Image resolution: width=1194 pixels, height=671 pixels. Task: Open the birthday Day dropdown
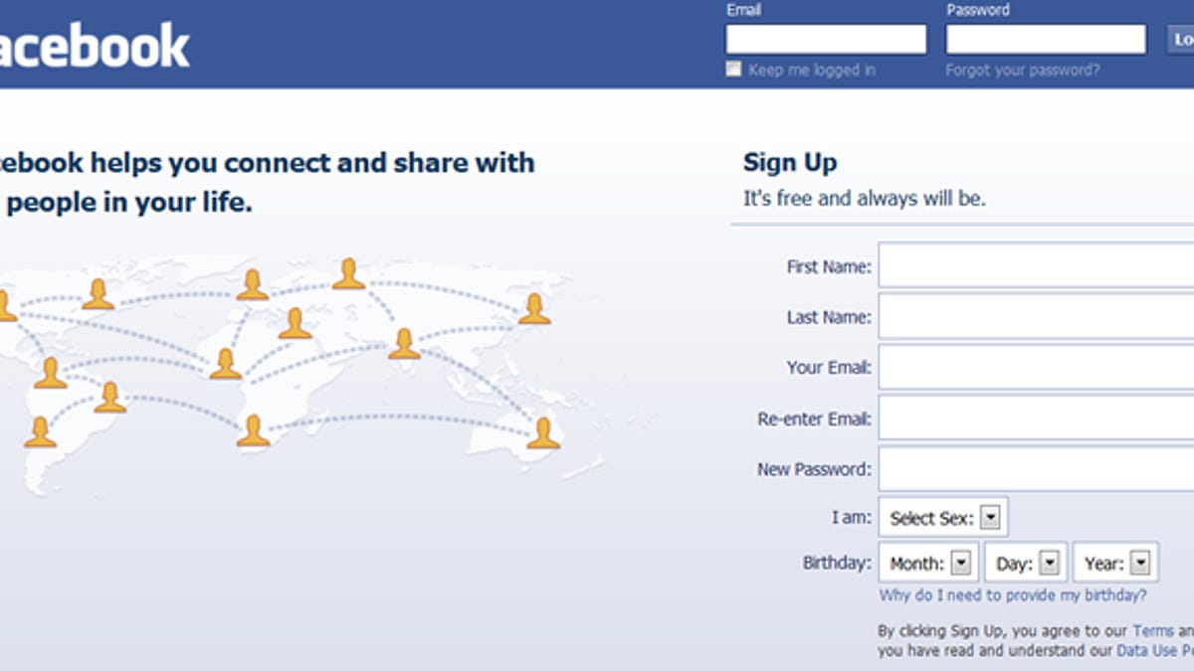point(1026,564)
